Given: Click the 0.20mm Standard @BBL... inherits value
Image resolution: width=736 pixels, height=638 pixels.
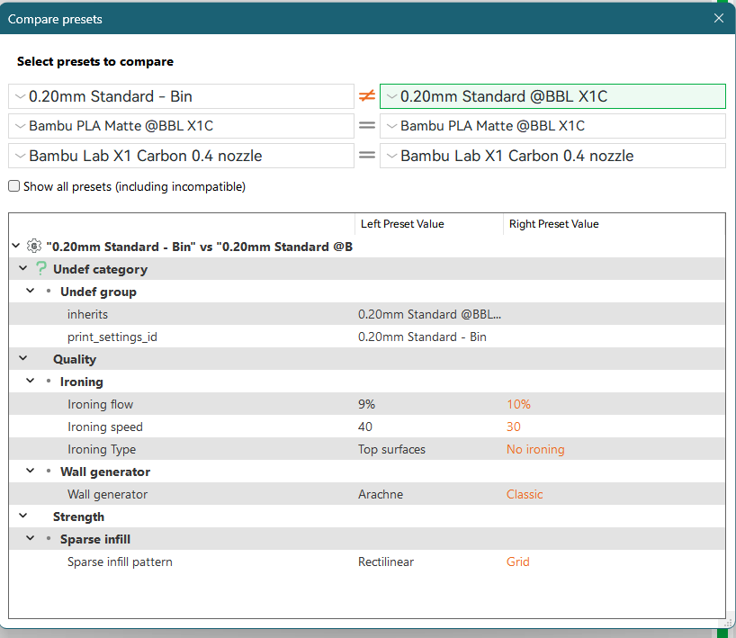Looking at the screenshot, I should click(x=429, y=314).
